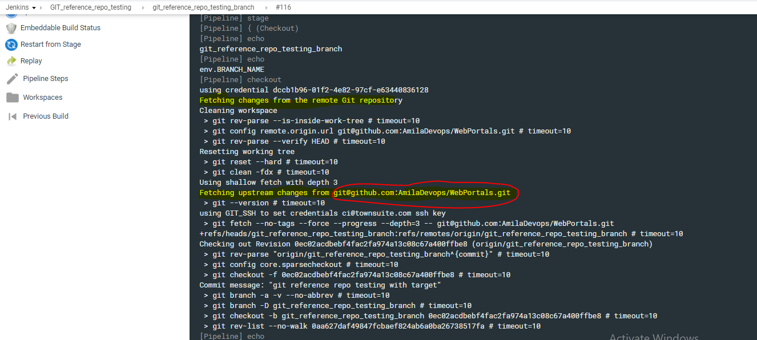Open the Jenkins breadcrumb dropdown arrow
The image size is (757, 340).
[x=34, y=7]
